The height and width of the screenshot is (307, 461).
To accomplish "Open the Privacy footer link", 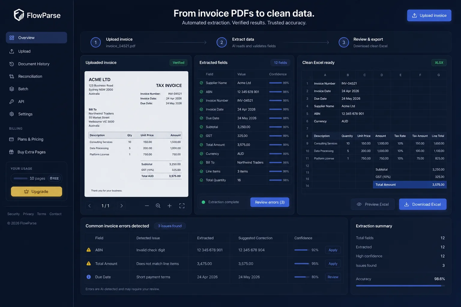I will click(28, 214).
